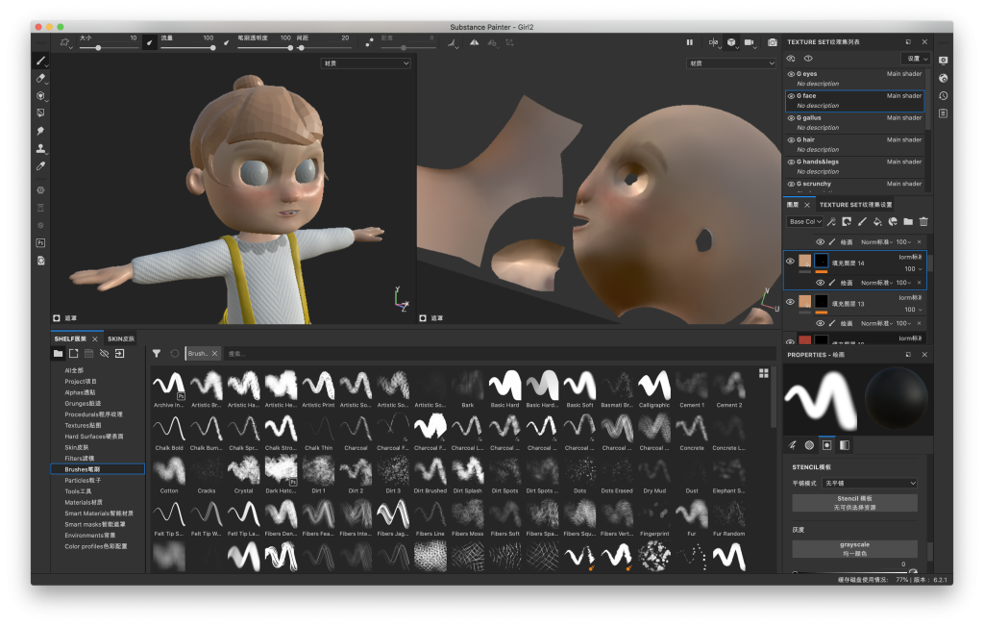The width and height of the screenshot is (984, 626).
Task: Hide the G hands&legs texture set
Action: click(791, 162)
